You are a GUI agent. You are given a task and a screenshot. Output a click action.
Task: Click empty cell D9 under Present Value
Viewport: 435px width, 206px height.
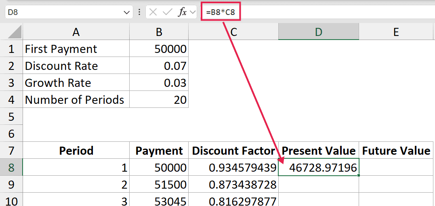319,184
